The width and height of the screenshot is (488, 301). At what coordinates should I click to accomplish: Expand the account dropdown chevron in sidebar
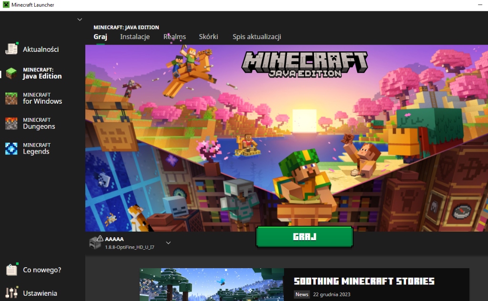point(80,19)
